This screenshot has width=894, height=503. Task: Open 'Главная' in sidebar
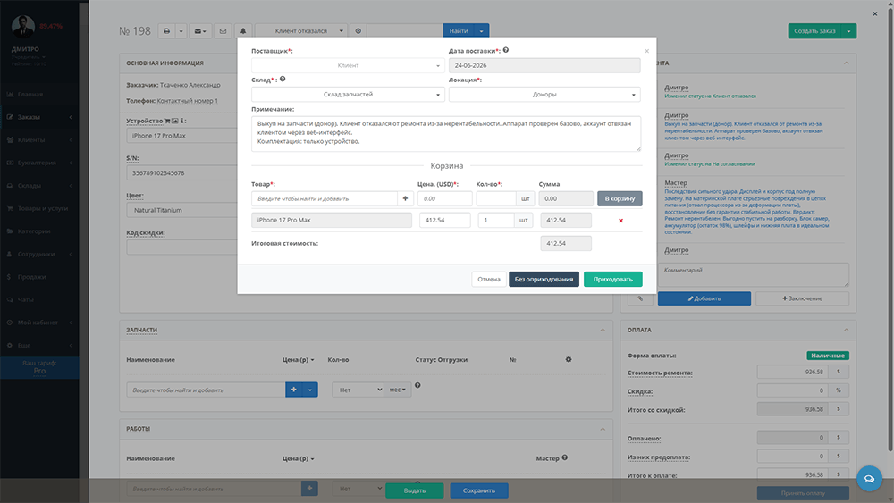tap(30, 95)
